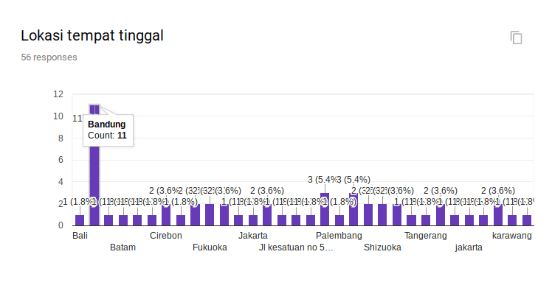Click the lowercase 'jakarta' axis label
Screen dimensions: 552x302
coord(469,247)
